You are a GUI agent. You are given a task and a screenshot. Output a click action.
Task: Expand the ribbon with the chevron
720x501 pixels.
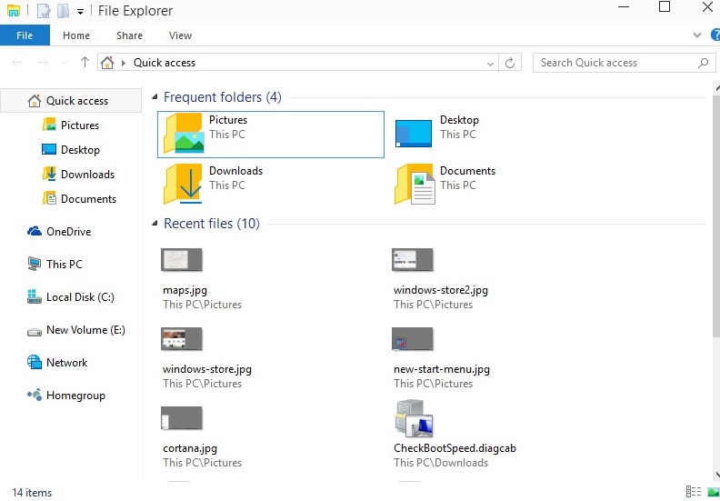pos(697,35)
